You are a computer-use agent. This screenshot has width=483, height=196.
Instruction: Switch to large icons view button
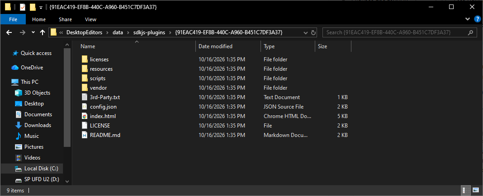tap(475, 191)
